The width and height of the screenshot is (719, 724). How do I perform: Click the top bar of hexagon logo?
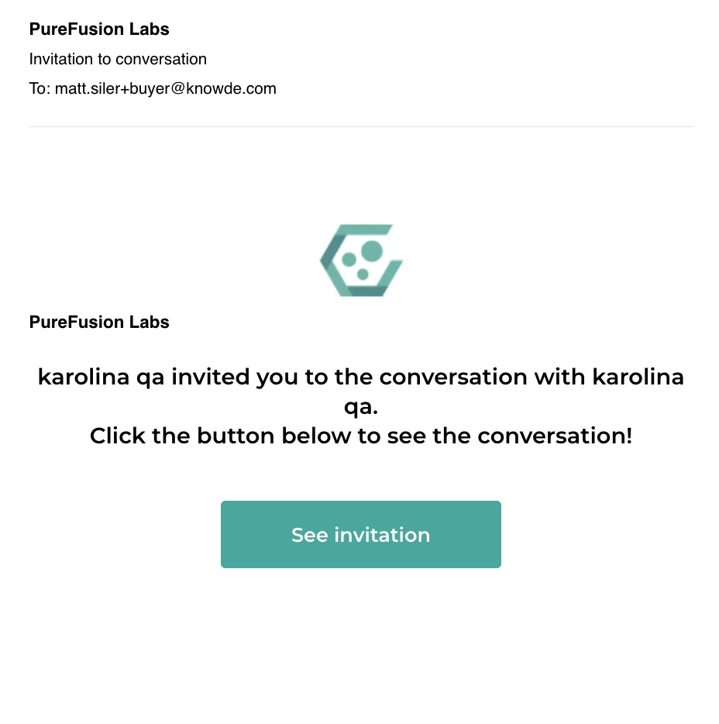(363, 229)
